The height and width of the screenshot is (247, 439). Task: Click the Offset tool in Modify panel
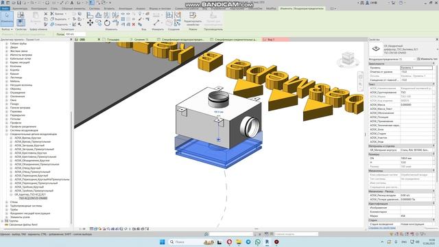tap(99, 15)
